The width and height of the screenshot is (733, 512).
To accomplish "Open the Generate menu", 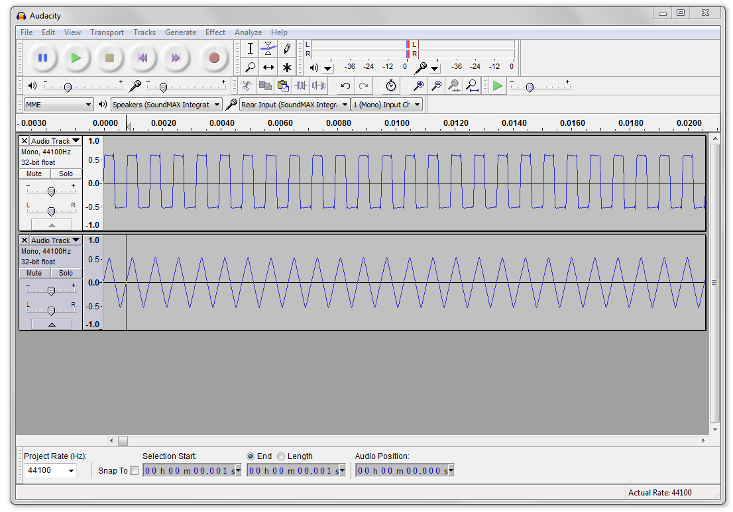I will pyautogui.click(x=180, y=32).
